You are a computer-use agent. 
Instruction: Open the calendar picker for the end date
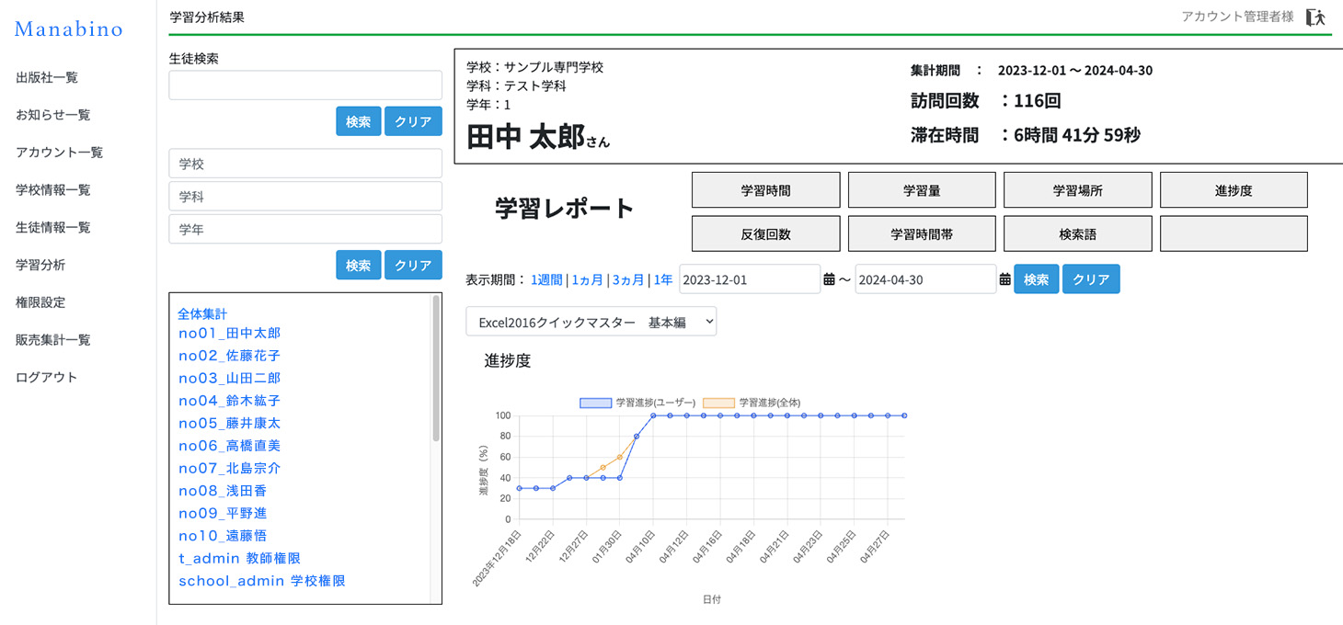click(x=1005, y=278)
